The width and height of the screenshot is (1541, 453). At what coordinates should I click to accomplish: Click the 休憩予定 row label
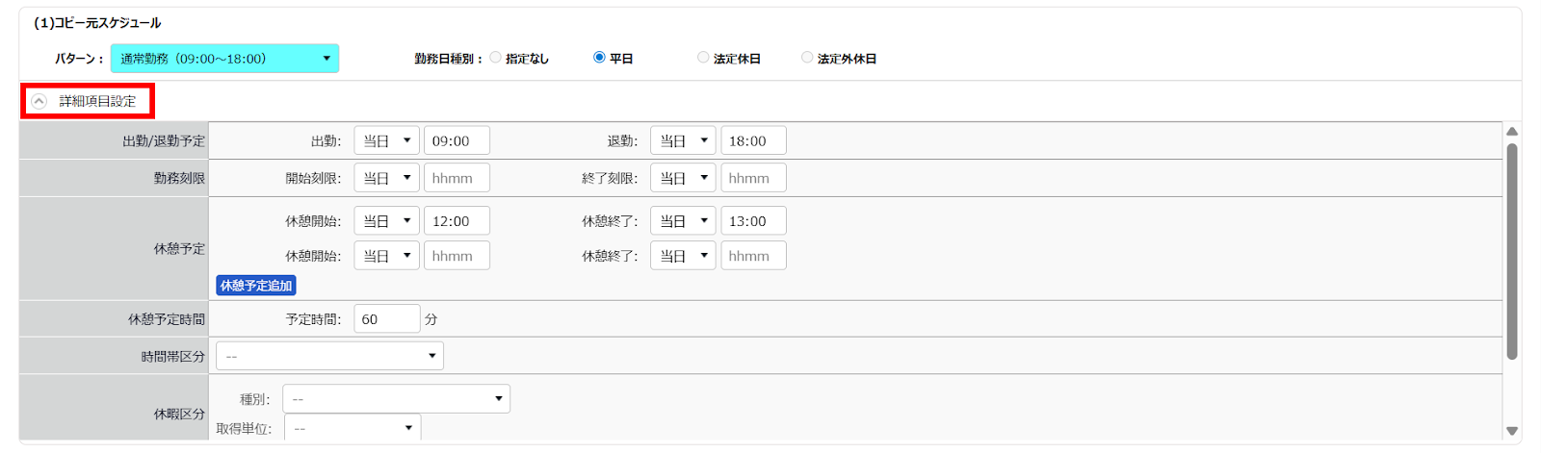click(x=179, y=248)
